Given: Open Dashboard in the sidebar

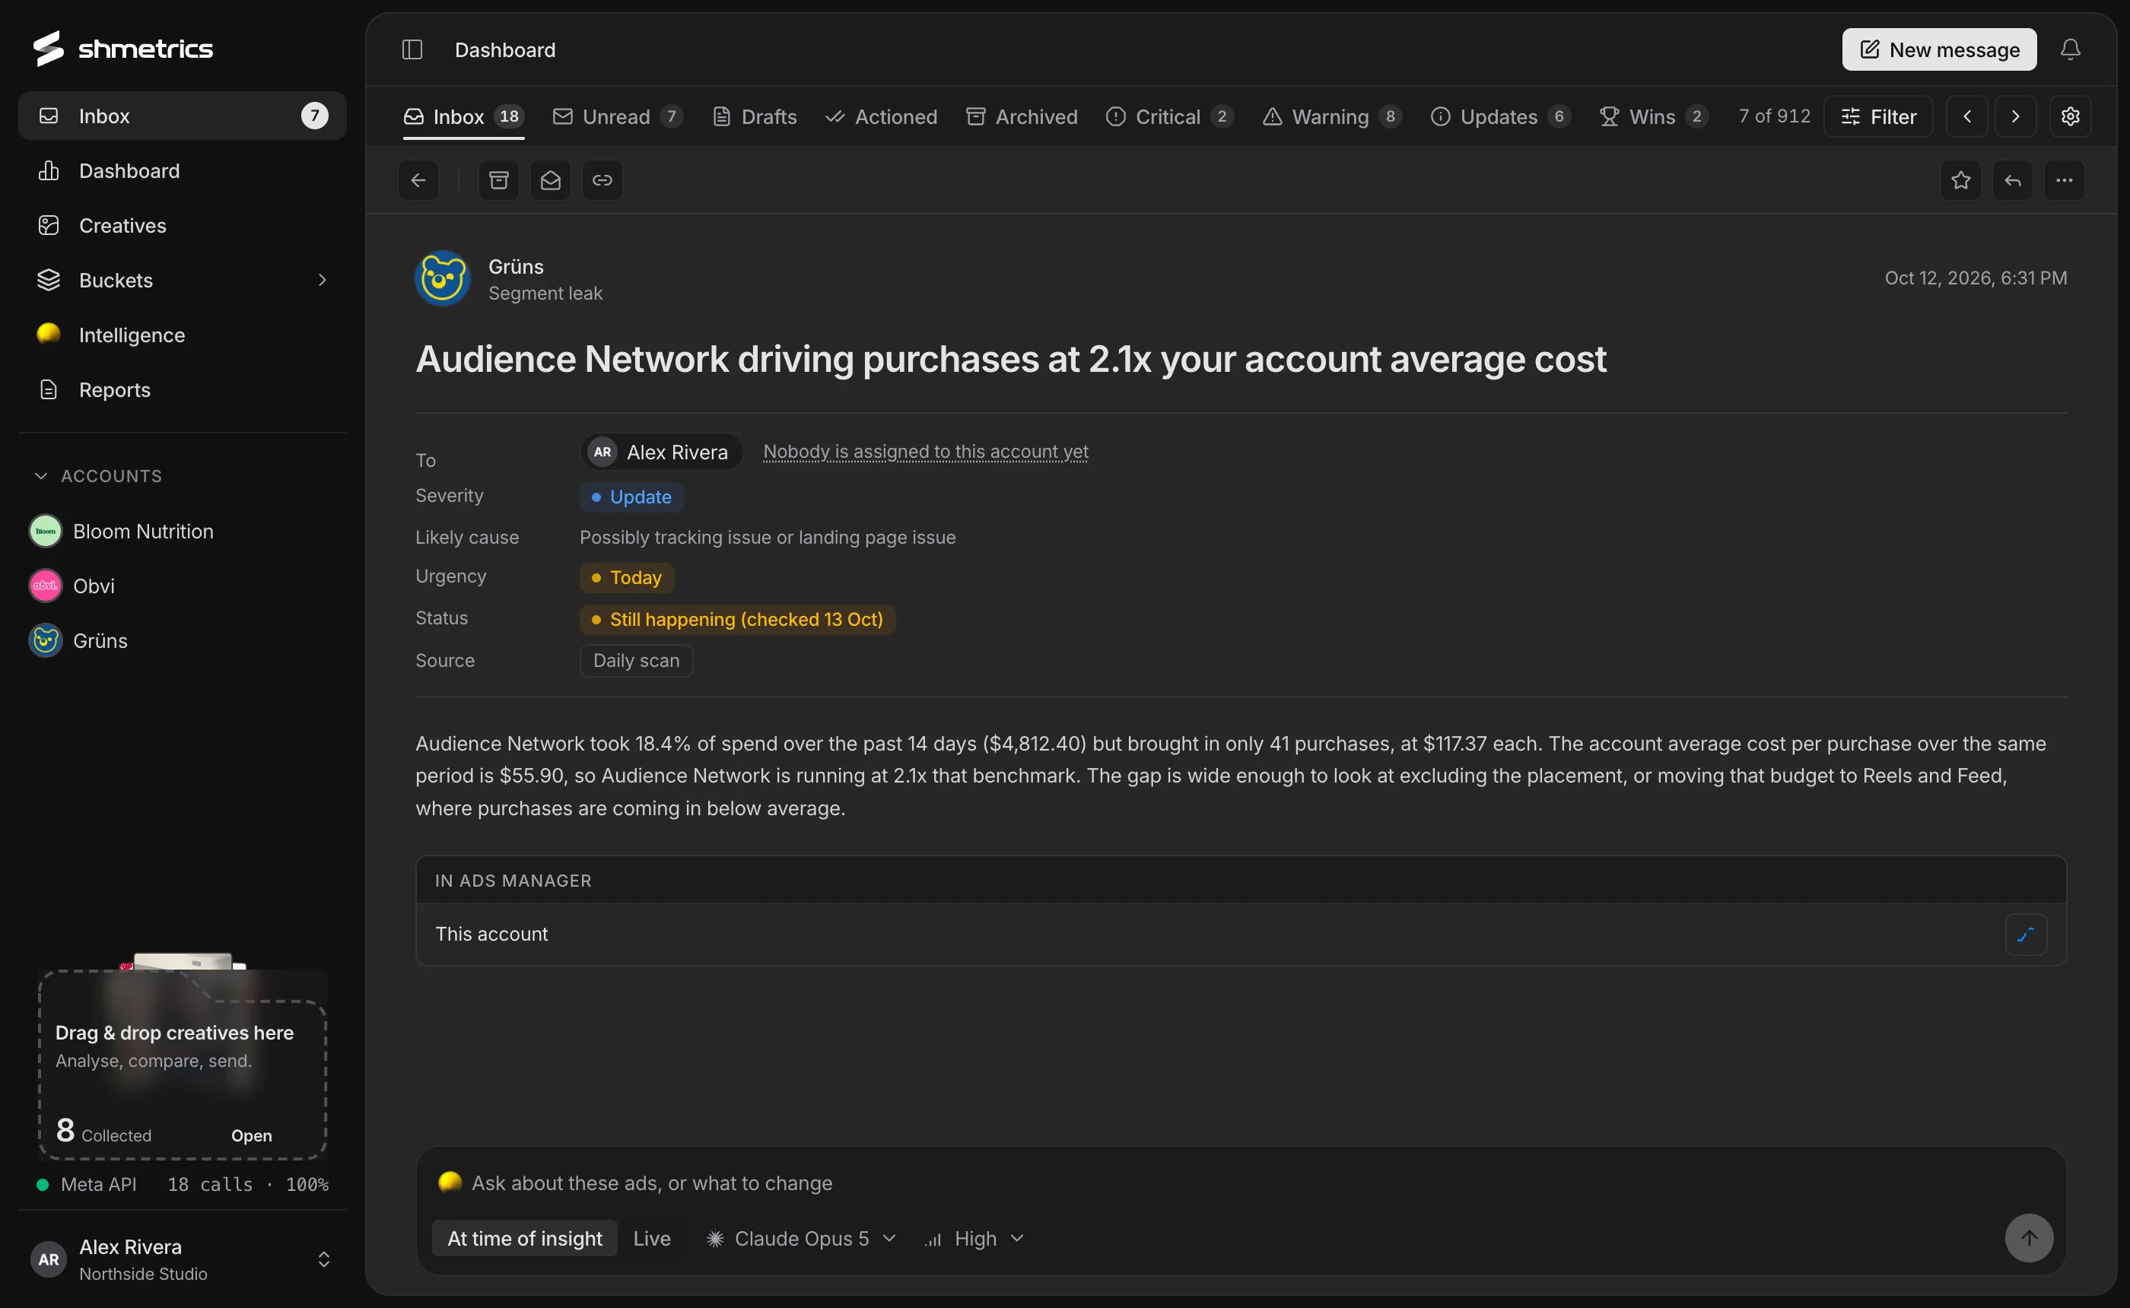Looking at the screenshot, I should (x=183, y=170).
